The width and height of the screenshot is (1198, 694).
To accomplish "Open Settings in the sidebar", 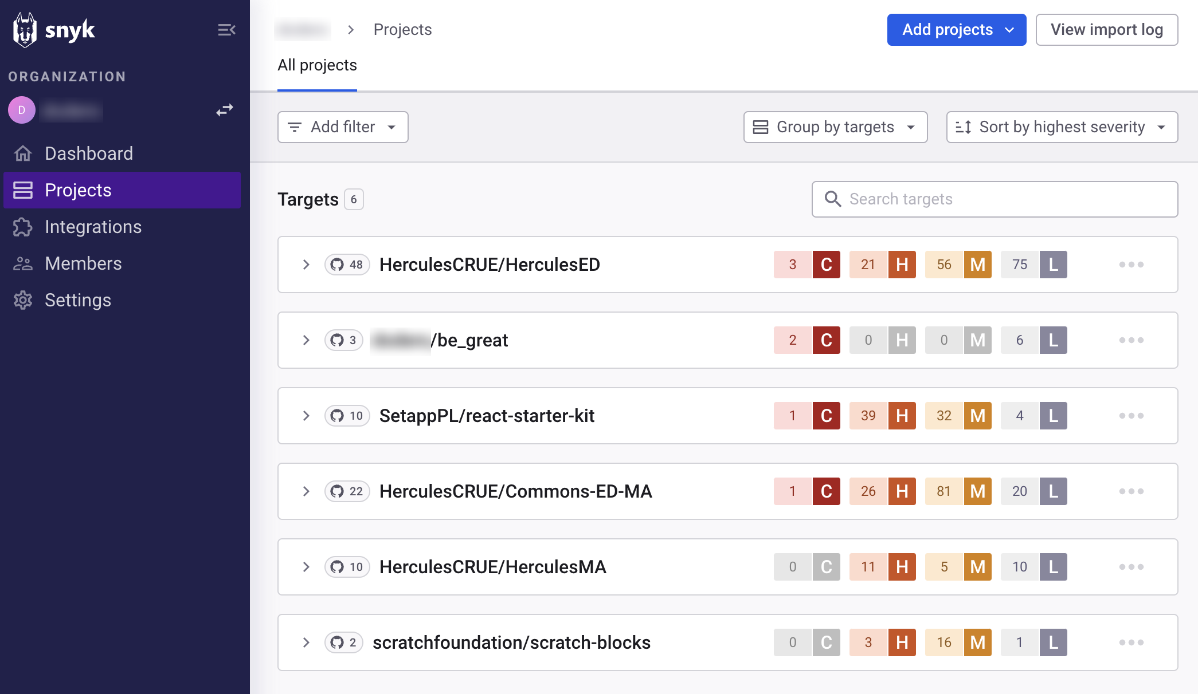I will click(x=122, y=300).
